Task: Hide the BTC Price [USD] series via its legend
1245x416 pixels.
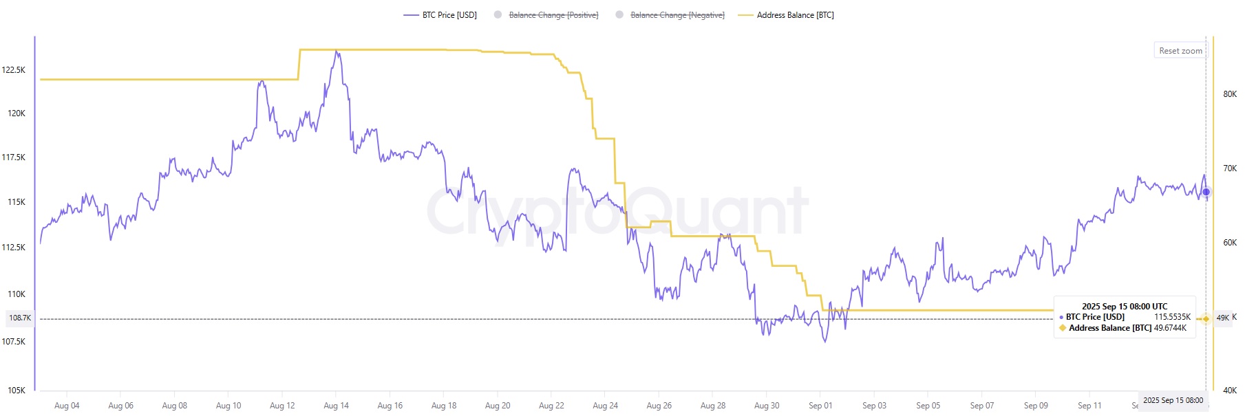Action: click(x=448, y=14)
